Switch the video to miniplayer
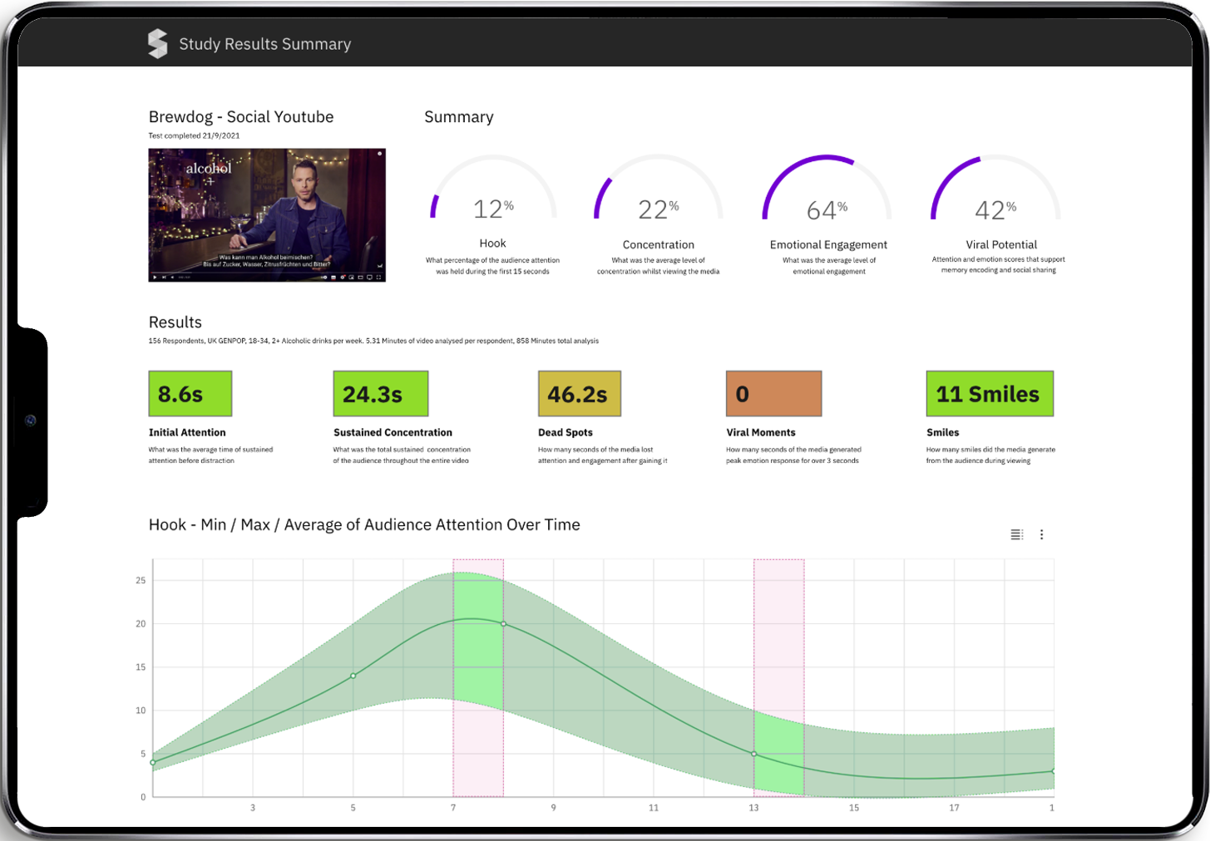This screenshot has height=841, width=1210. click(352, 277)
